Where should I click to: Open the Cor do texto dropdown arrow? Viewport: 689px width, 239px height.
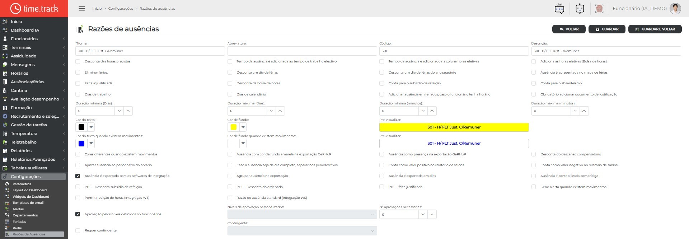pos(91,127)
